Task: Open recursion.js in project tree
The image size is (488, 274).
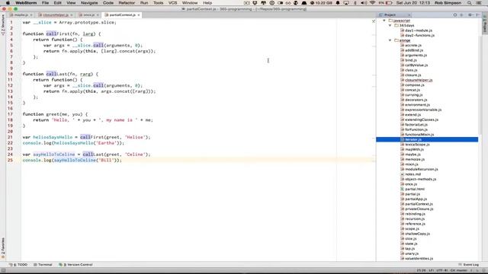Action: 415,219
